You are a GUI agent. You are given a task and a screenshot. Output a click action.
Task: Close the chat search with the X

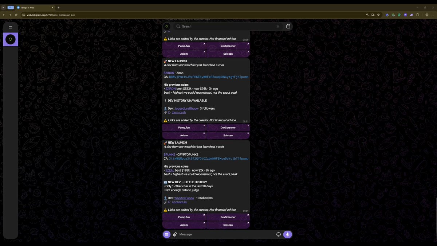[x=278, y=26]
